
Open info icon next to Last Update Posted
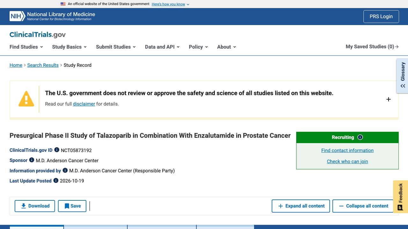tap(56, 180)
